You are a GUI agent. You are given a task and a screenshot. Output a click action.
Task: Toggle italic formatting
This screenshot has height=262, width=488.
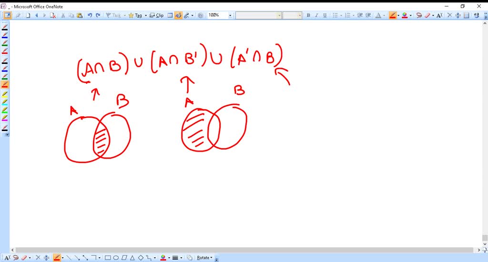point(316,15)
